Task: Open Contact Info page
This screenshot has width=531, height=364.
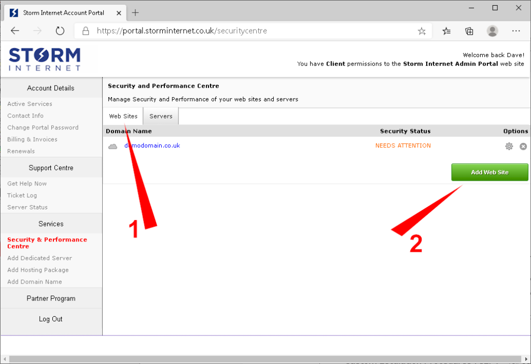Action: [25, 116]
